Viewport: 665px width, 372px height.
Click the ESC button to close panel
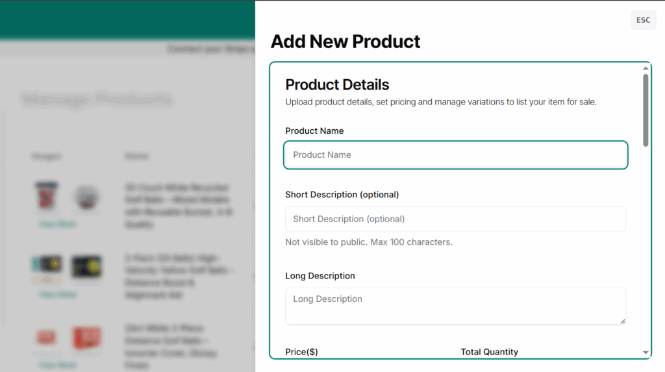click(643, 20)
